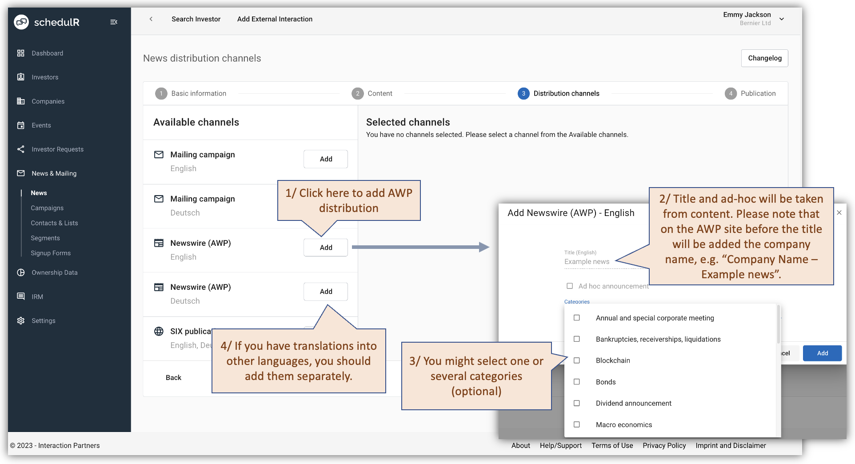Select the Investors sidebar icon
Viewport: 855px width, 464px height.
21,77
